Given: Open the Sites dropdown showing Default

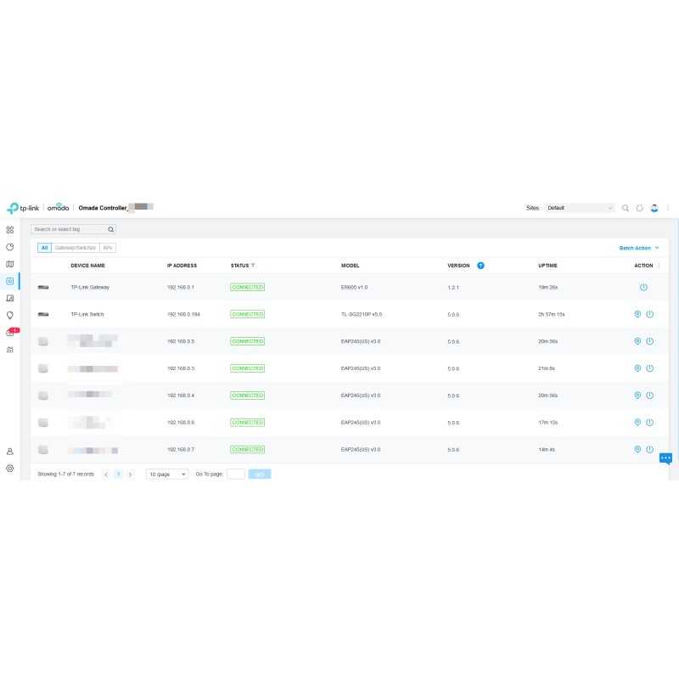Looking at the screenshot, I should tap(580, 207).
